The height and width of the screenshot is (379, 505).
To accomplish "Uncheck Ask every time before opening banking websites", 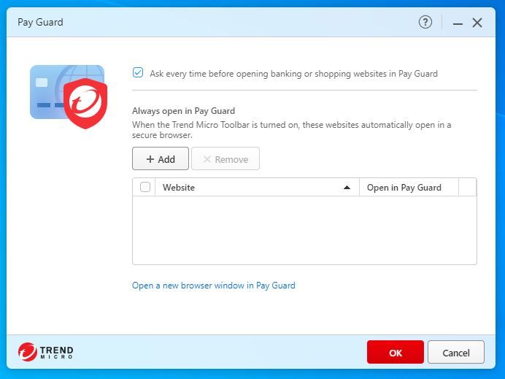I will (138, 72).
